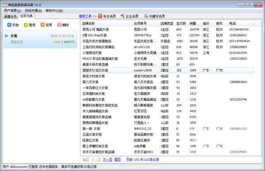The image size is (265, 171).
Task: Select the 女装 淘宝任务 item
Action: [x=40, y=39]
